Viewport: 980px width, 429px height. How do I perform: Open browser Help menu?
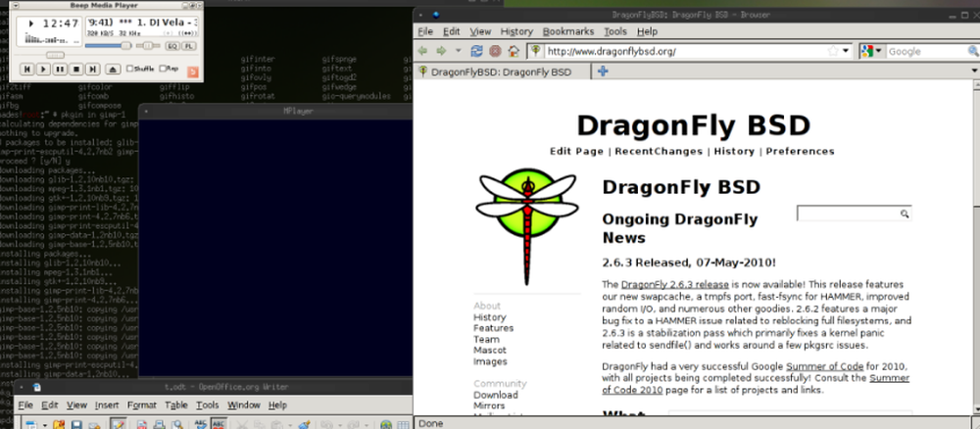tap(647, 31)
